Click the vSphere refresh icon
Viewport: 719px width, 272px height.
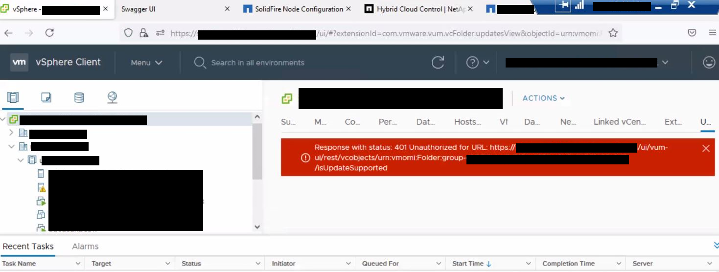[x=438, y=63]
